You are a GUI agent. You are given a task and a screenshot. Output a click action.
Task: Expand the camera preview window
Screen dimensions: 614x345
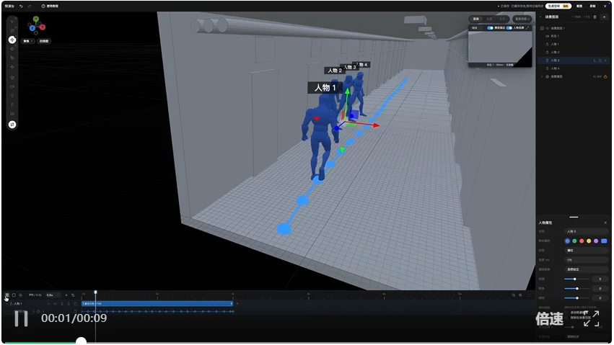527,28
